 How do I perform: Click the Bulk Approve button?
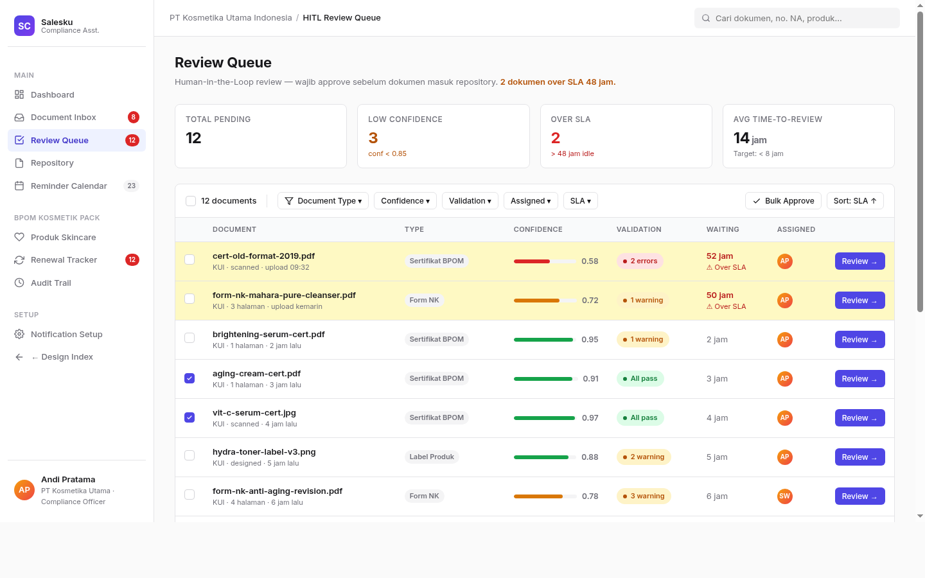[x=783, y=201]
